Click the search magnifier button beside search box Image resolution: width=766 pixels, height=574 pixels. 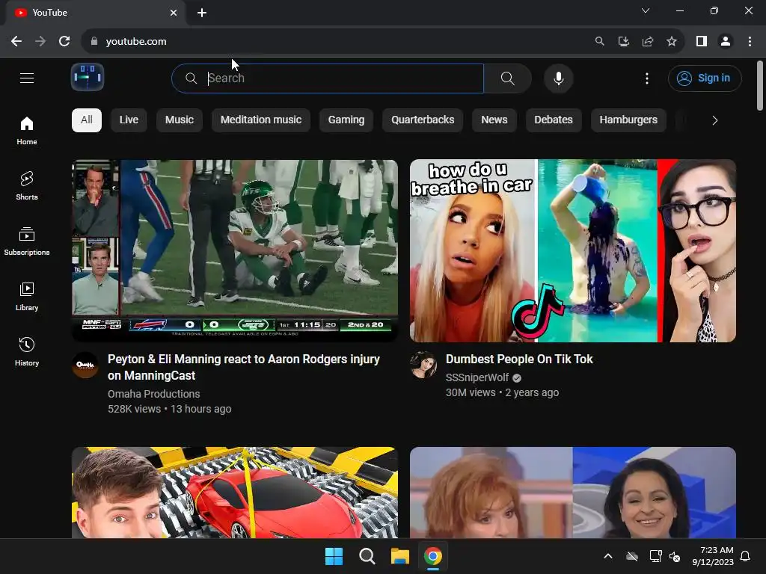[508, 78]
